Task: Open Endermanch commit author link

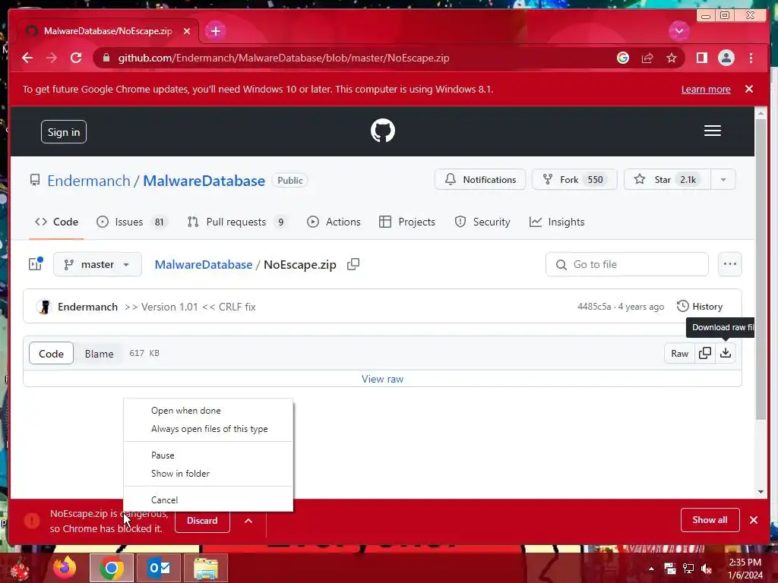Action: tap(88, 307)
